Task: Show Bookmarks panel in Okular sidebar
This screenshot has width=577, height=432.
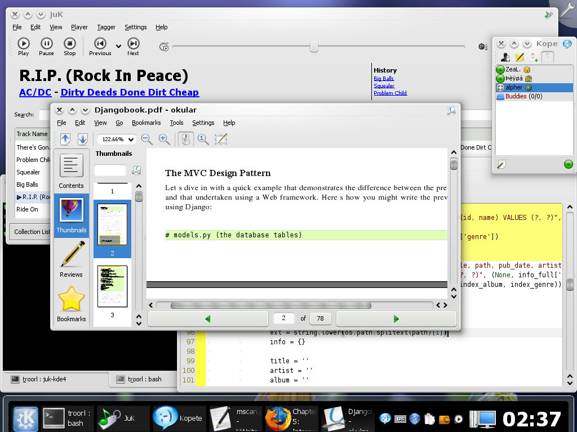Action: 72,304
